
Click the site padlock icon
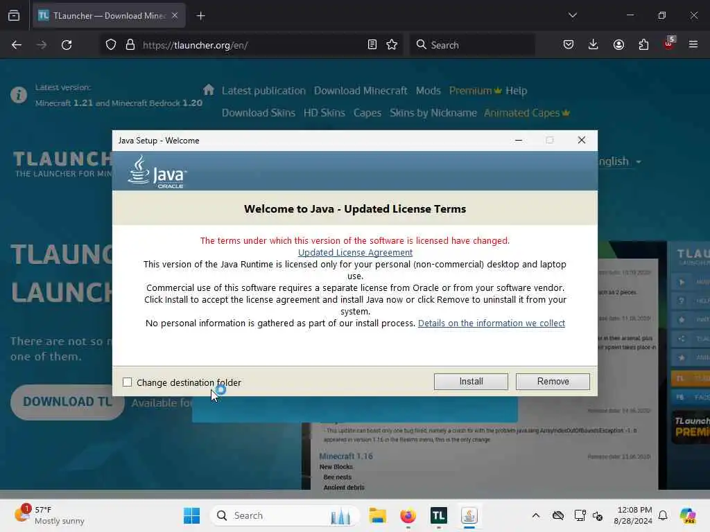[130, 45]
